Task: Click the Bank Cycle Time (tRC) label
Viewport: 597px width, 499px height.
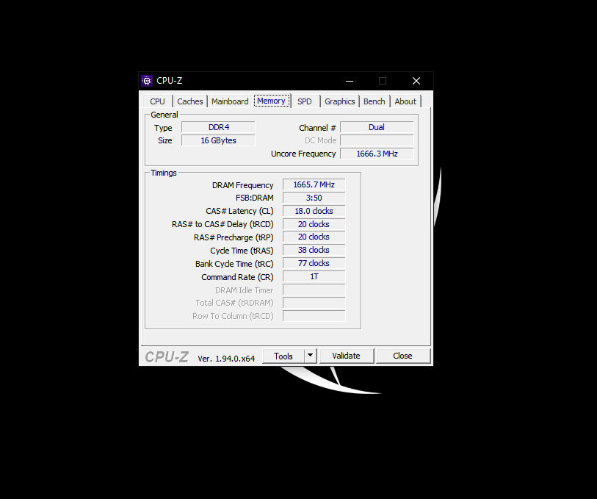Action: tap(234, 264)
